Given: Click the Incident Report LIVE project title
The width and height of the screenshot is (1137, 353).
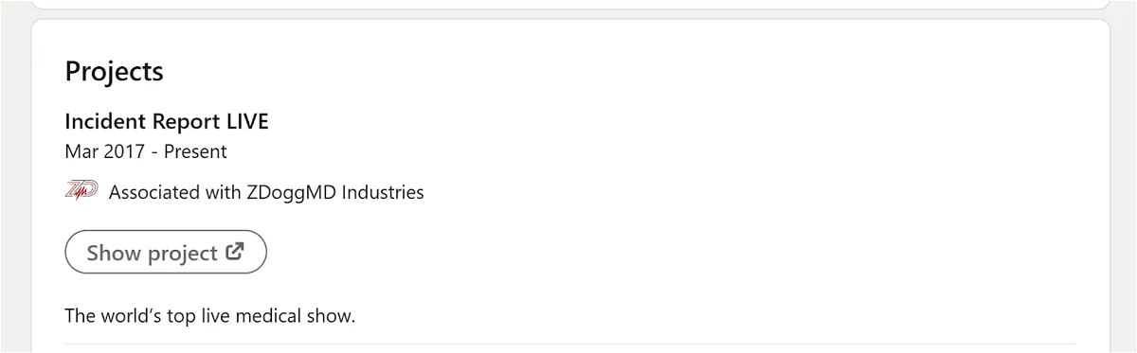Looking at the screenshot, I should (167, 121).
